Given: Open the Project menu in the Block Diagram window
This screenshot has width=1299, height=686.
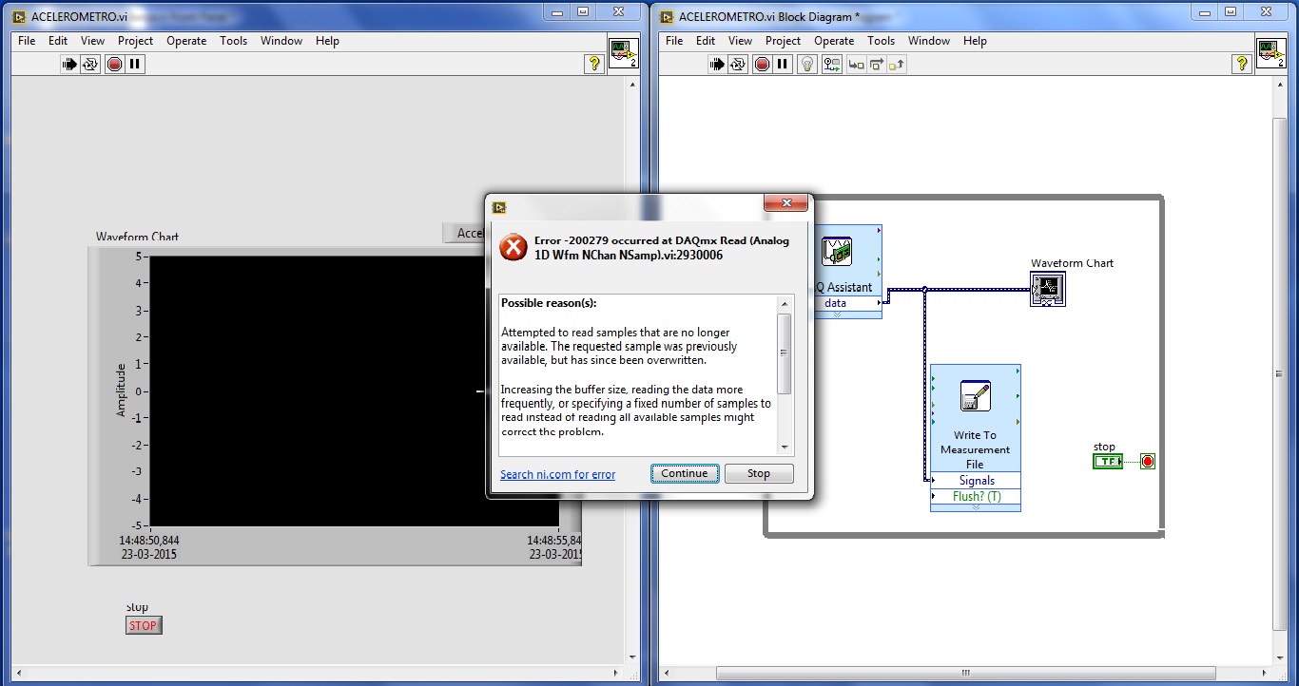Looking at the screenshot, I should pos(783,41).
